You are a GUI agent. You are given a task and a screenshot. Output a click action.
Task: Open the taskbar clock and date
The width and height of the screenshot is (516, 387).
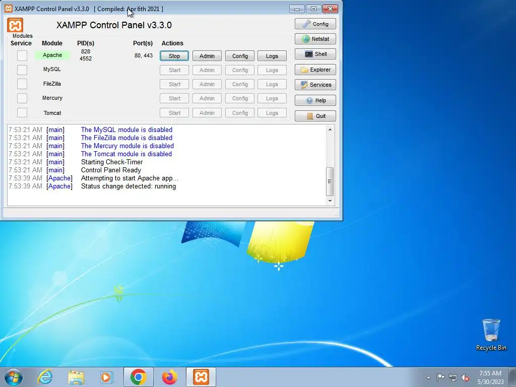[x=490, y=377]
